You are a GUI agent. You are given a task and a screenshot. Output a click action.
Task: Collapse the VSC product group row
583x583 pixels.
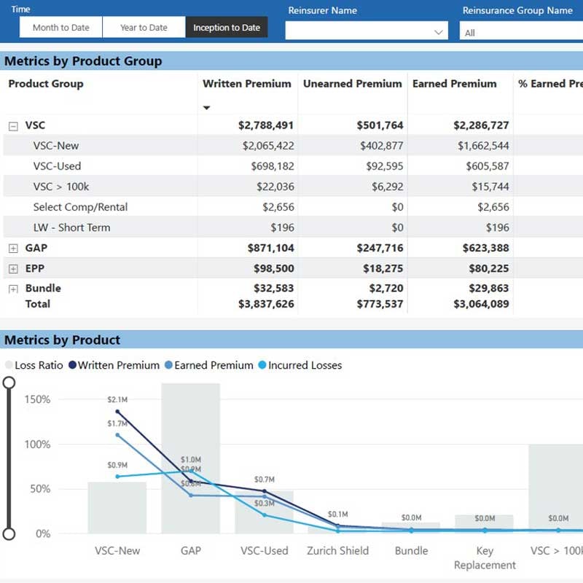(12, 125)
